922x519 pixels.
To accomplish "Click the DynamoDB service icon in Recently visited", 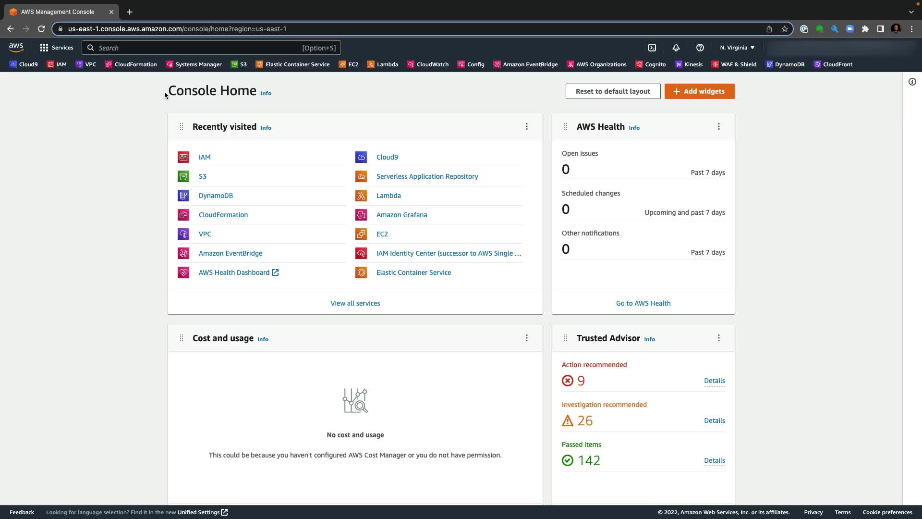I will 183,196.
